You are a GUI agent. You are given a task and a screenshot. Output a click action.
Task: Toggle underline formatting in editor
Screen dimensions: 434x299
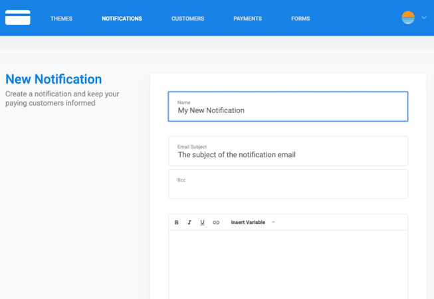202,223
